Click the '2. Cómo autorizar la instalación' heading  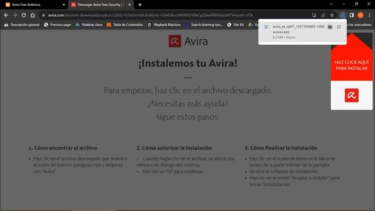[174, 148]
